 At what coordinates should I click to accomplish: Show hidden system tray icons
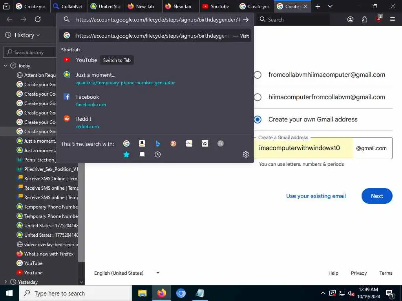[323, 293]
